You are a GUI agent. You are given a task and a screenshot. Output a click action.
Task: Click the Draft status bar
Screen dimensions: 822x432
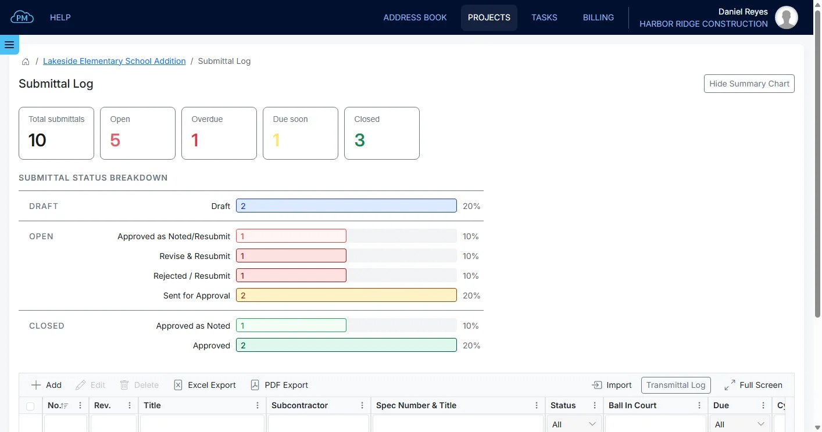tap(346, 206)
